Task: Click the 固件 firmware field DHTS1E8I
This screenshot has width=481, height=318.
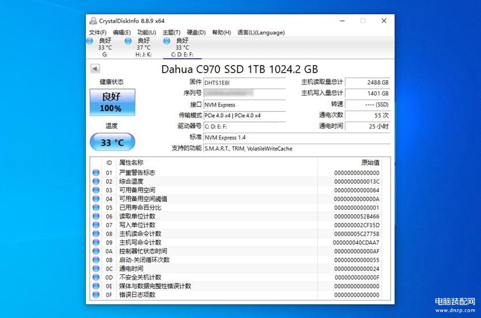Action: (x=244, y=82)
